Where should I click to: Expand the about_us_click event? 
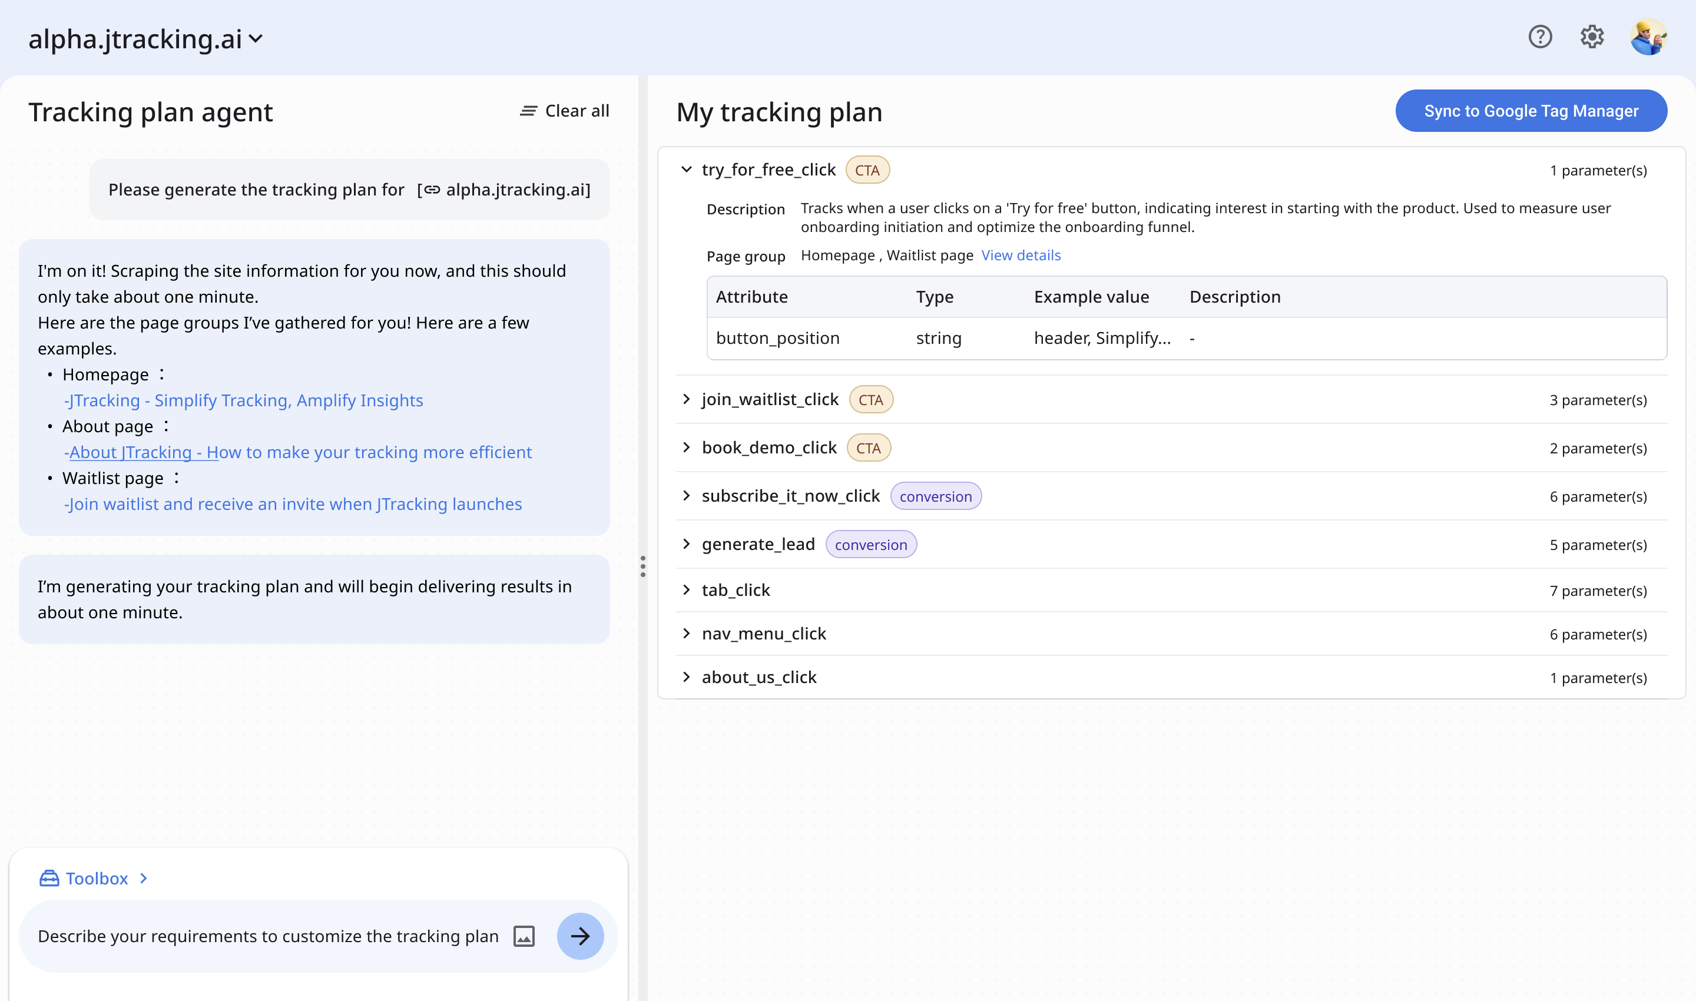point(686,677)
